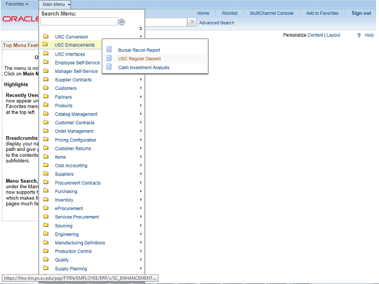Screen dimensions: 379x284
Task: Click the folder icon next to Quality
Action: pyautogui.click(x=46, y=259)
